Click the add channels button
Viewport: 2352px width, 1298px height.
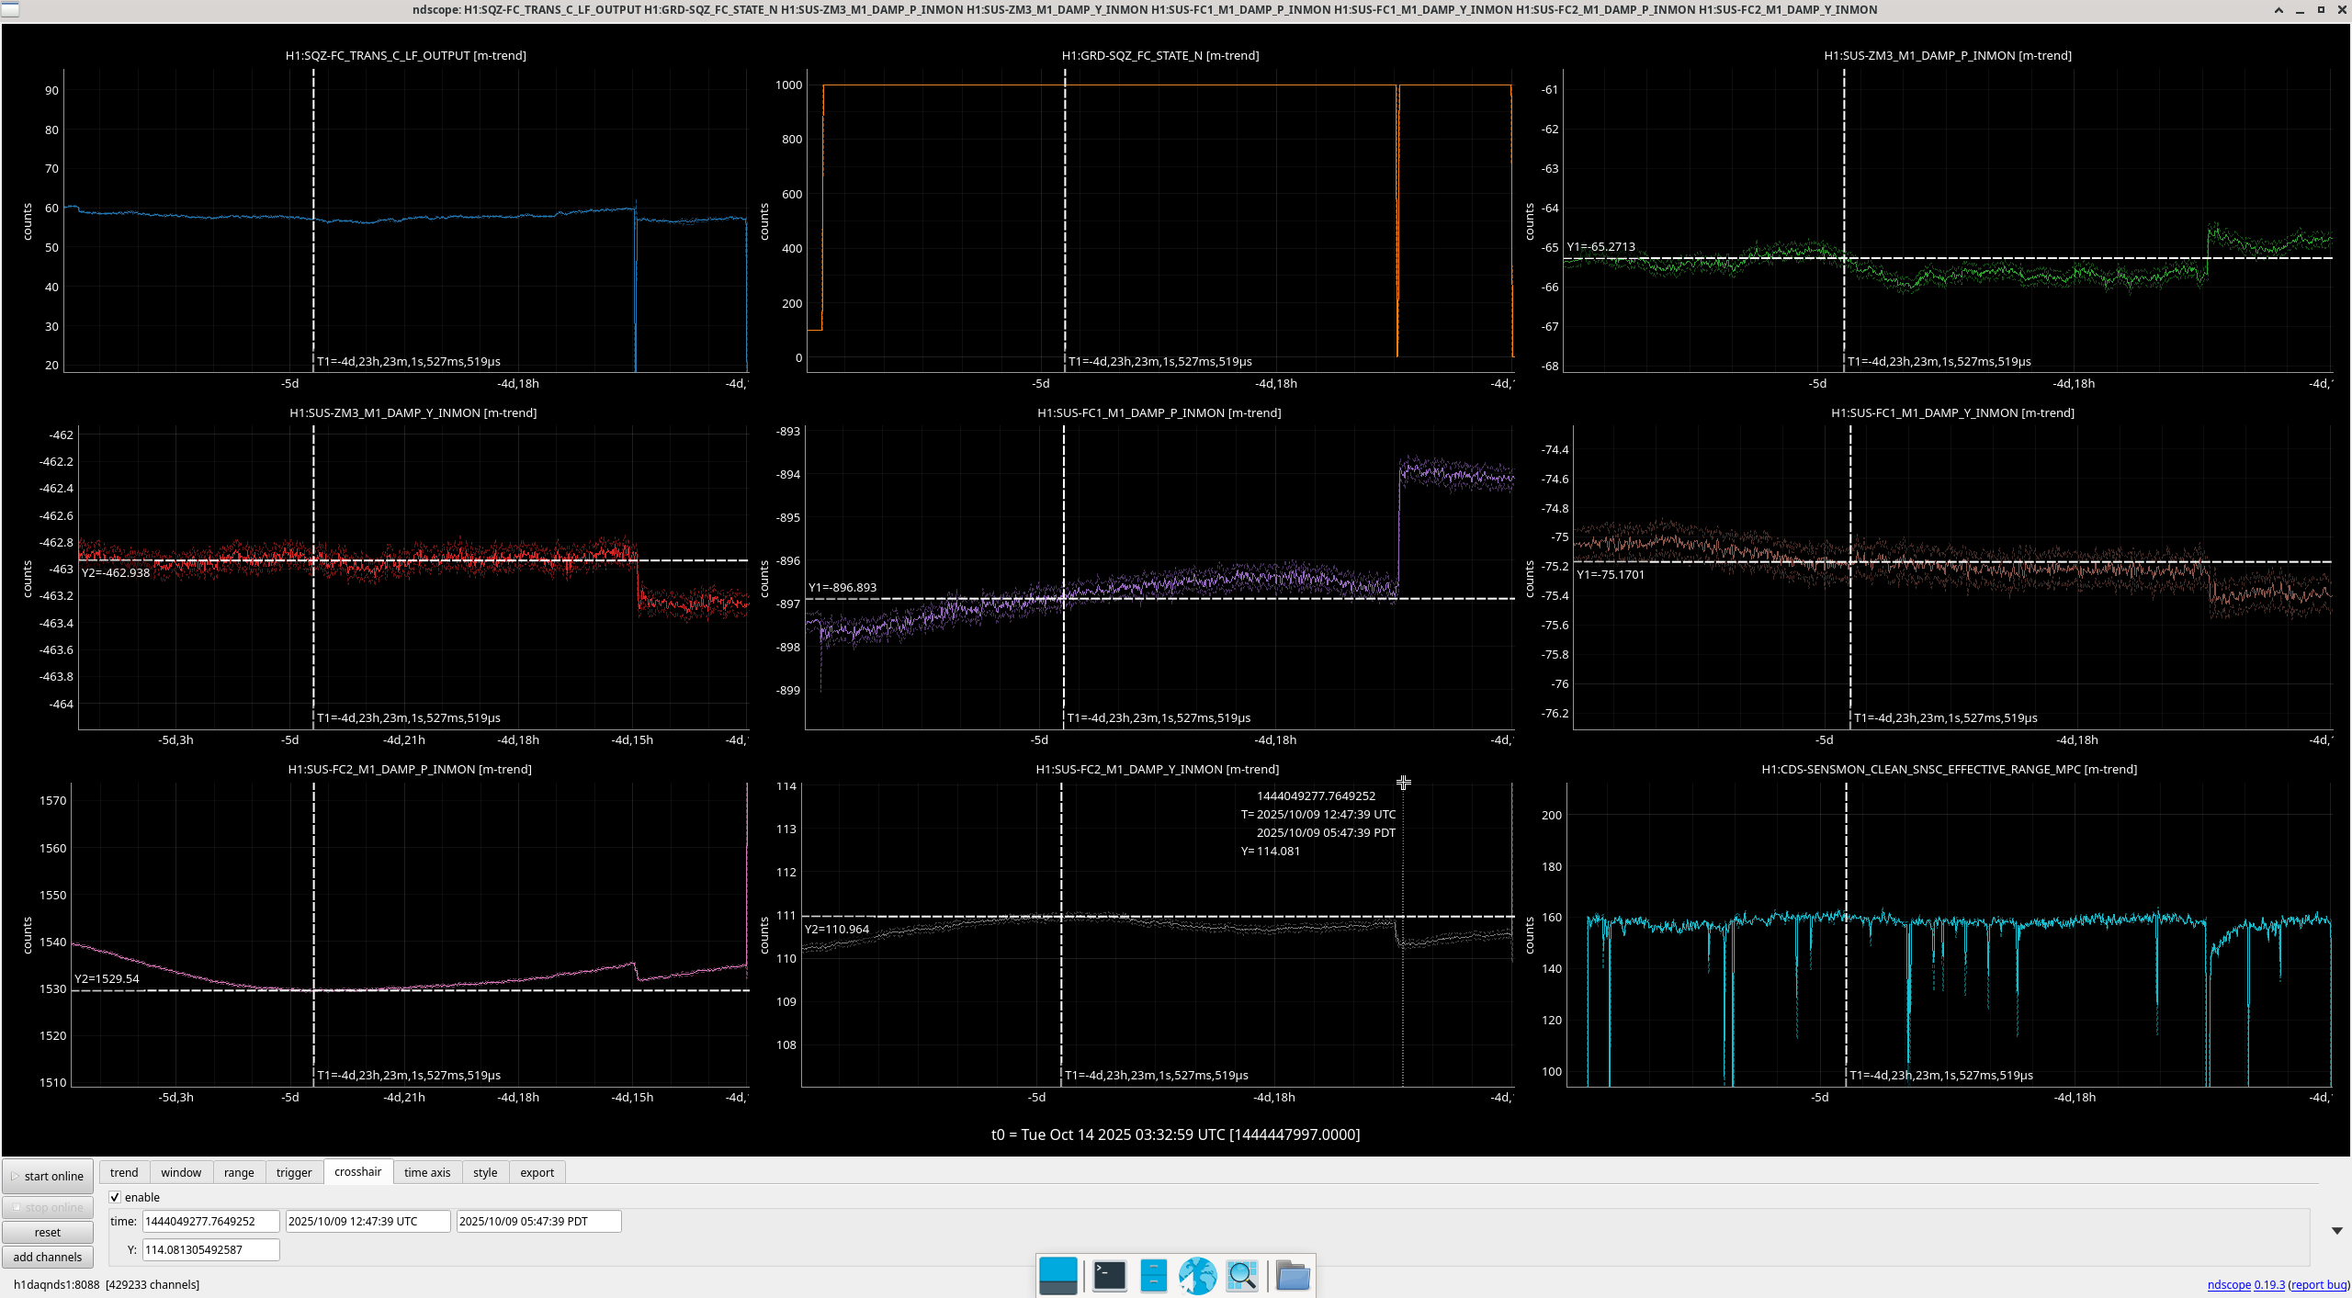48,1257
